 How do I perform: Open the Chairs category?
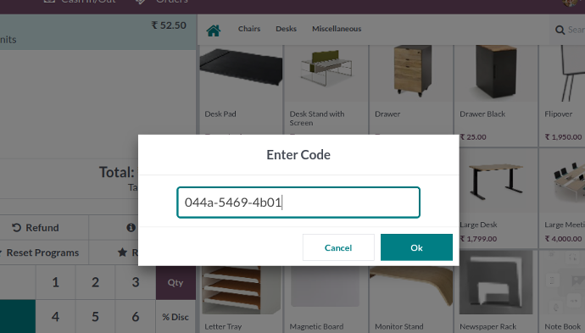249,29
